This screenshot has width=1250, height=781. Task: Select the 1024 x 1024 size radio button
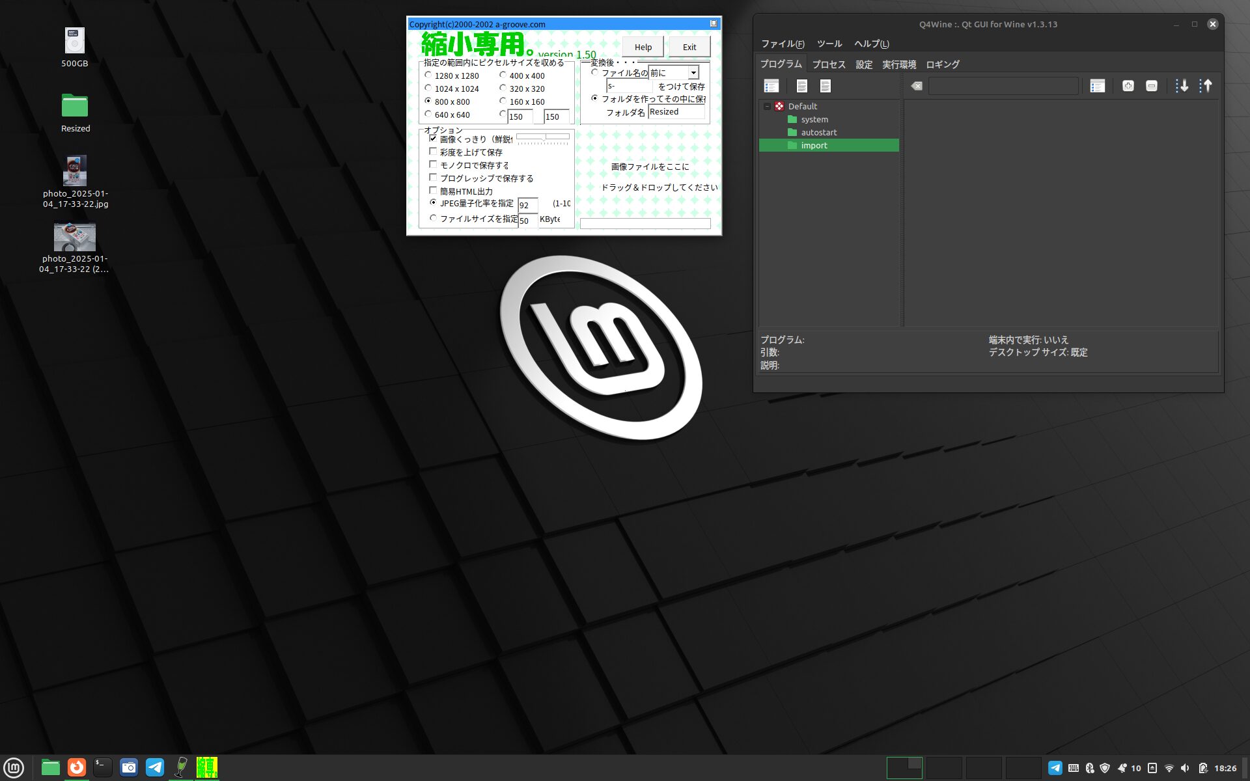(428, 88)
